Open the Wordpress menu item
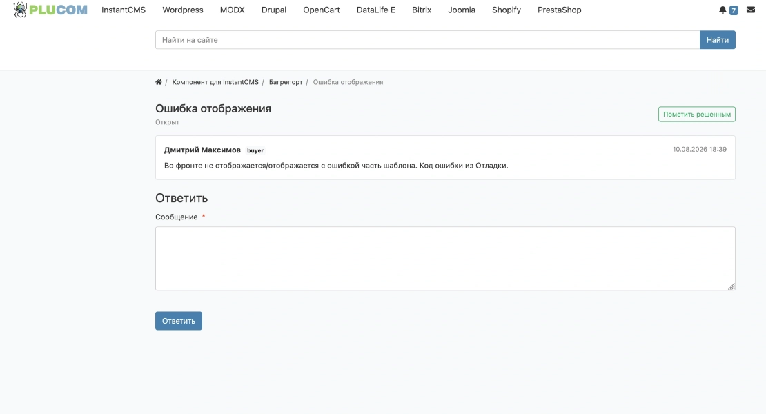This screenshot has width=766, height=414. (x=183, y=10)
